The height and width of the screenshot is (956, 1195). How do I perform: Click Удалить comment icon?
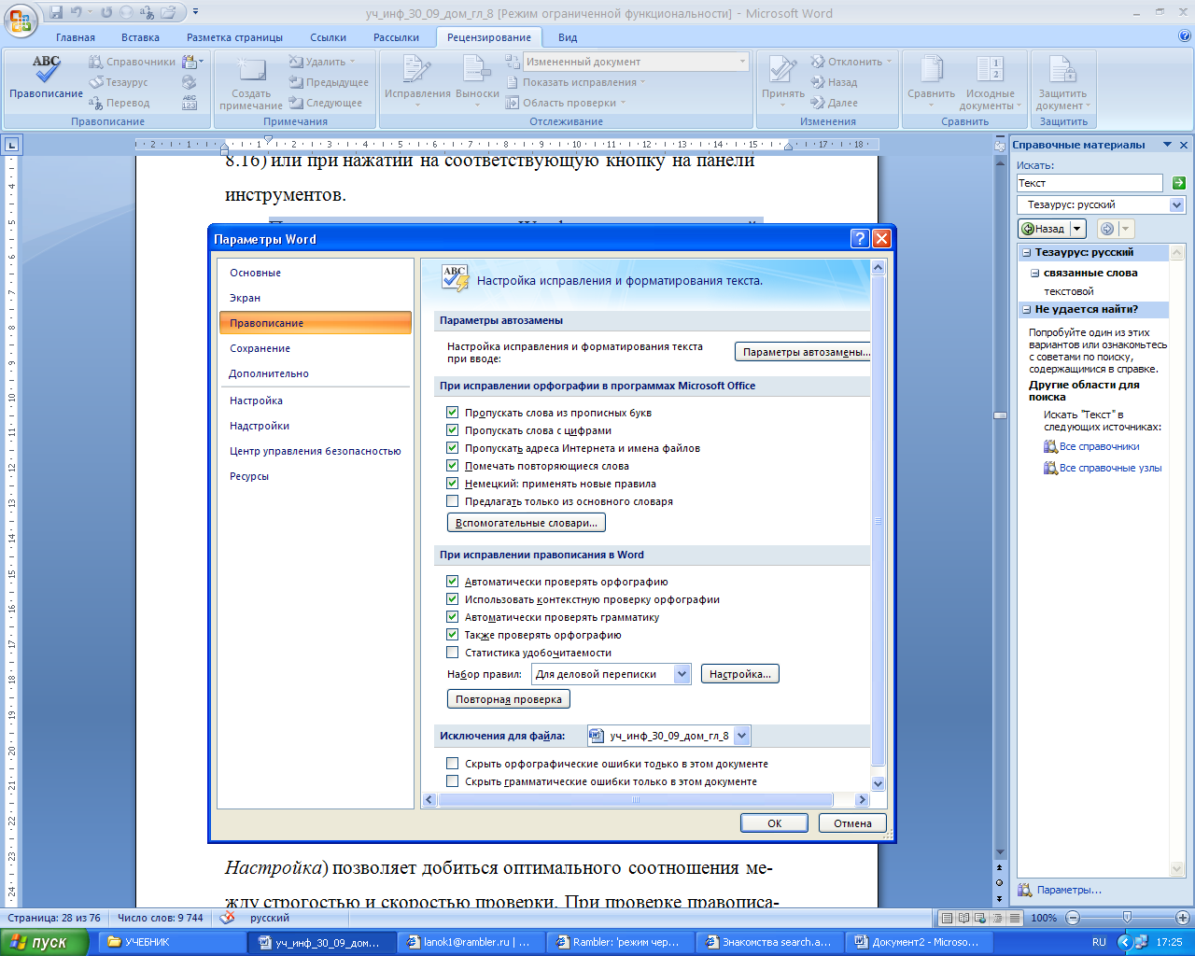tap(296, 62)
